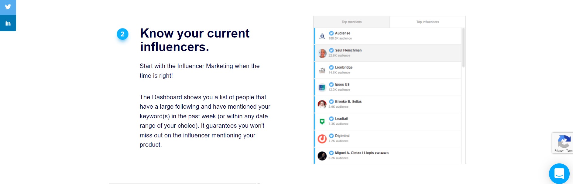This screenshot has width=573, height=184.
Task: Click the Digimind logo avatar
Action: (x=322, y=139)
